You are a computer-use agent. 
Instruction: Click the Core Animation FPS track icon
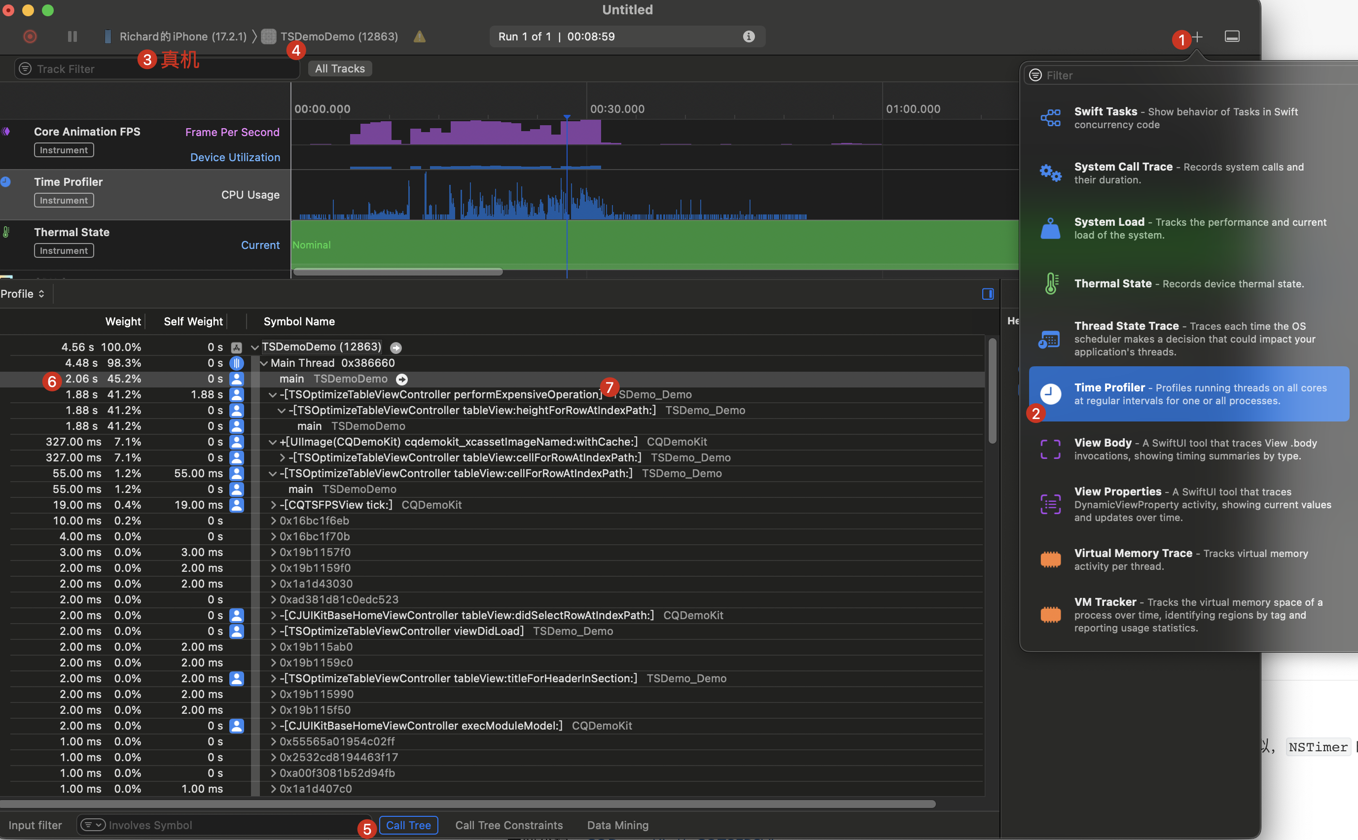coord(5,132)
